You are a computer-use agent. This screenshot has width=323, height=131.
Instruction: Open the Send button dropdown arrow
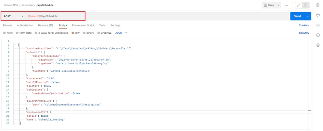[308, 16]
